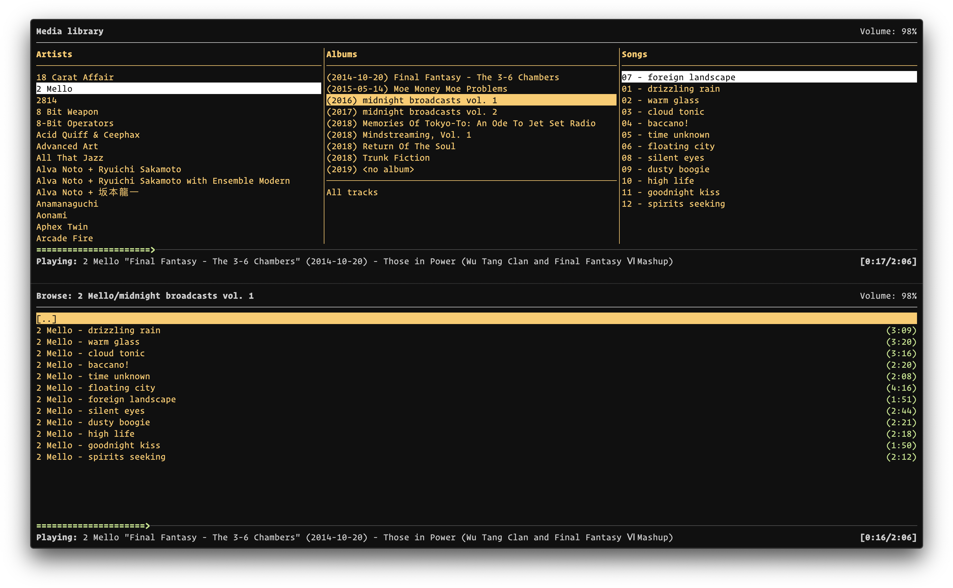
Task: Click elapsed time [0:17/2:06]
Action: pos(888,261)
